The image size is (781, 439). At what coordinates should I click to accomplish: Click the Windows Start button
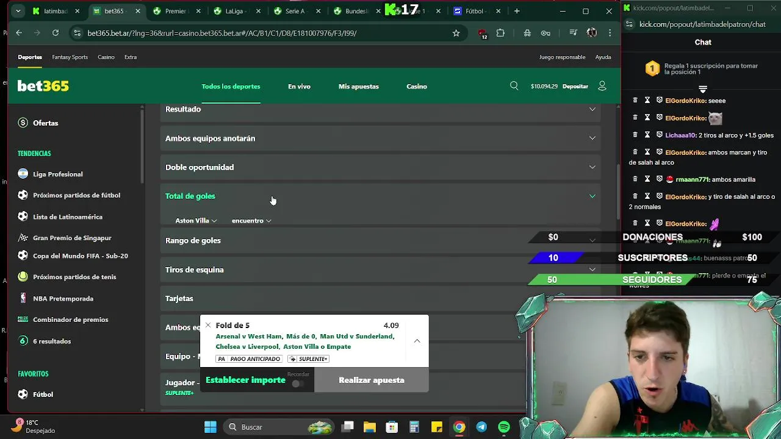(211, 427)
